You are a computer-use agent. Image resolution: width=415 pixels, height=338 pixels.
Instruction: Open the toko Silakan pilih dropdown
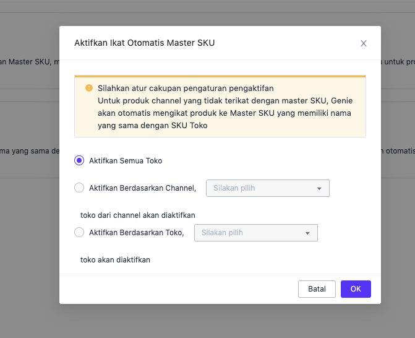[256, 233]
